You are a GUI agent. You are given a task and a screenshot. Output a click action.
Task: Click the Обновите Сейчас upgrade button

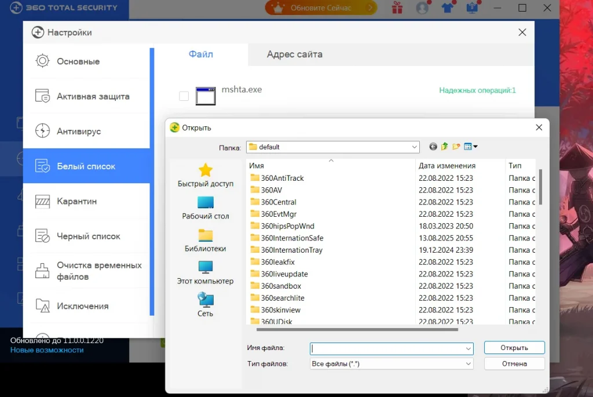[321, 8]
